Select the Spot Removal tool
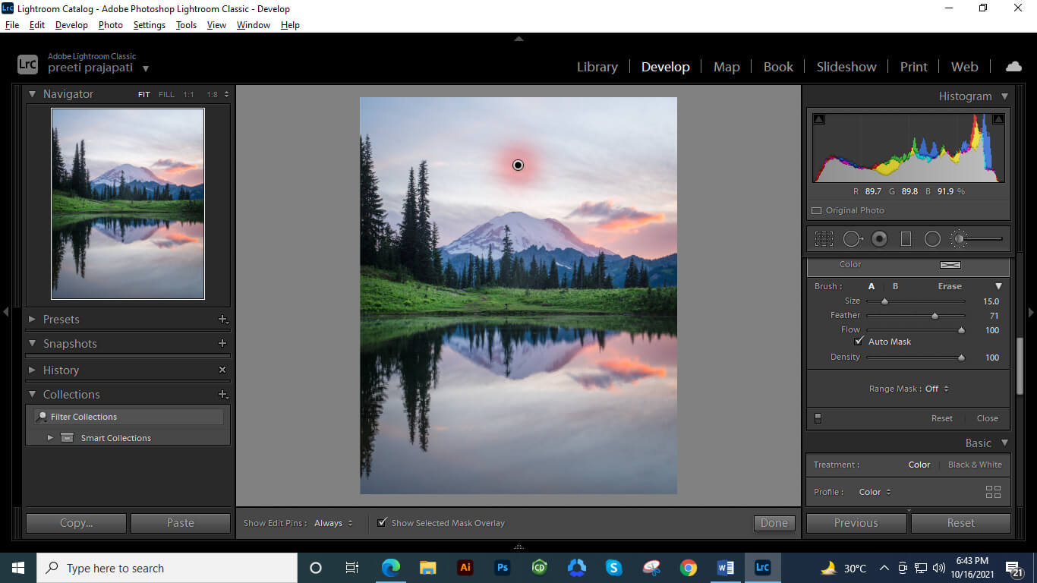This screenshot has width=1037, height=583. click(x=852, y=238)
